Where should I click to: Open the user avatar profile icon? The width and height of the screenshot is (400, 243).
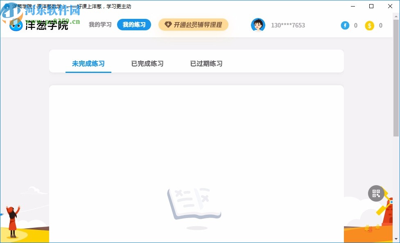coord(258,25)
